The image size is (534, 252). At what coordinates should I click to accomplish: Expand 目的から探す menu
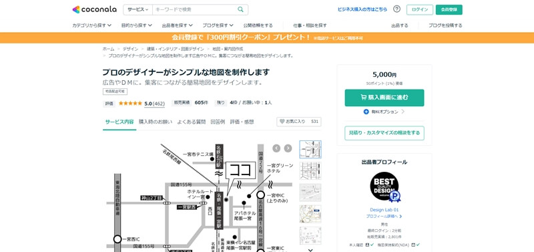137,25
